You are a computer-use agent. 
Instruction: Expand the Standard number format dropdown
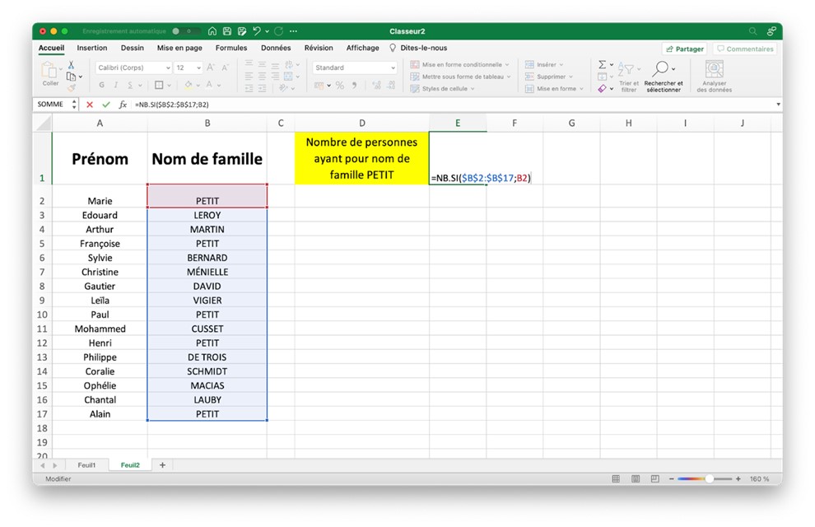click(x=394, y=67)
